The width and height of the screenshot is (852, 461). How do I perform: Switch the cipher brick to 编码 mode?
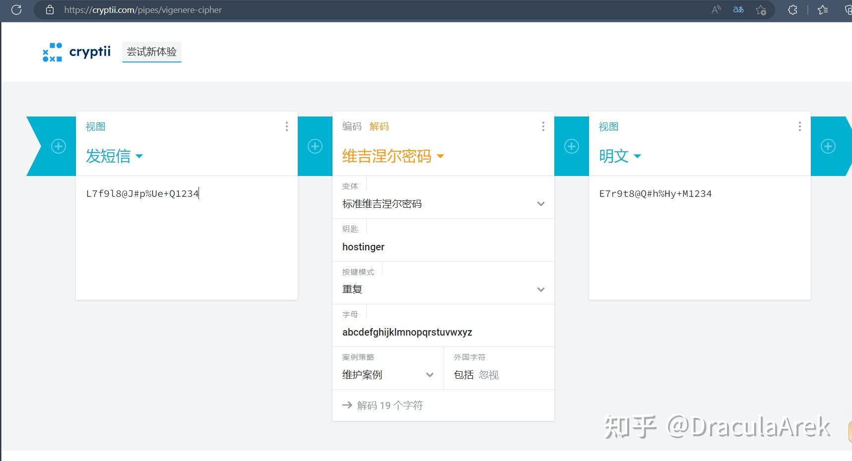[352, 126]
